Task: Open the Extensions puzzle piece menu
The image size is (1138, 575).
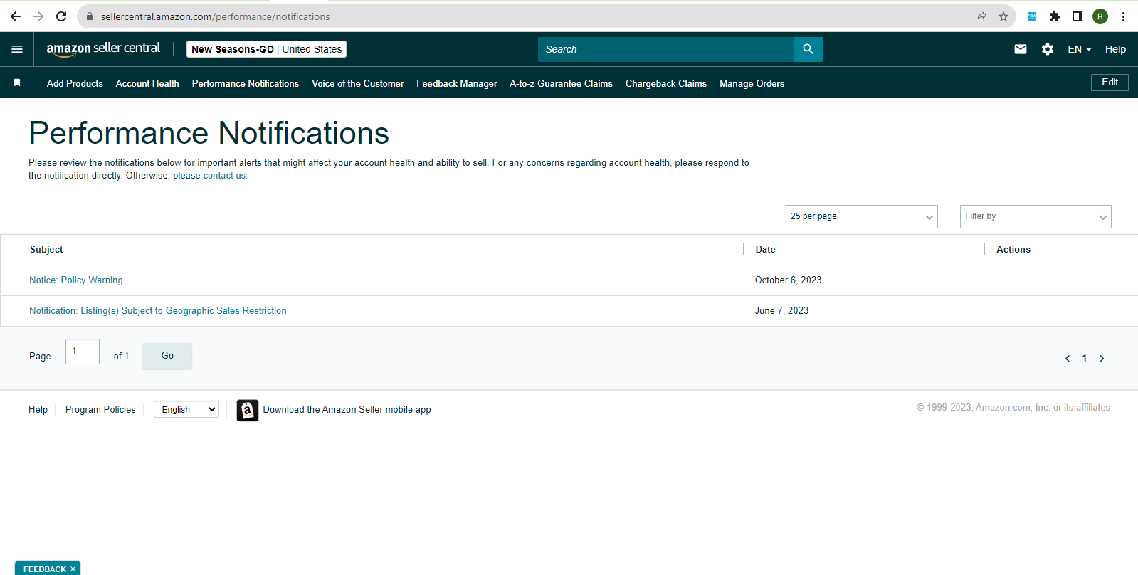Action: 1055,16
